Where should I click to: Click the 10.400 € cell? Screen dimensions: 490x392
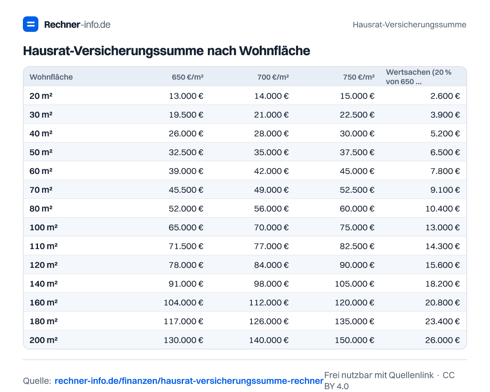pos(443,209)
